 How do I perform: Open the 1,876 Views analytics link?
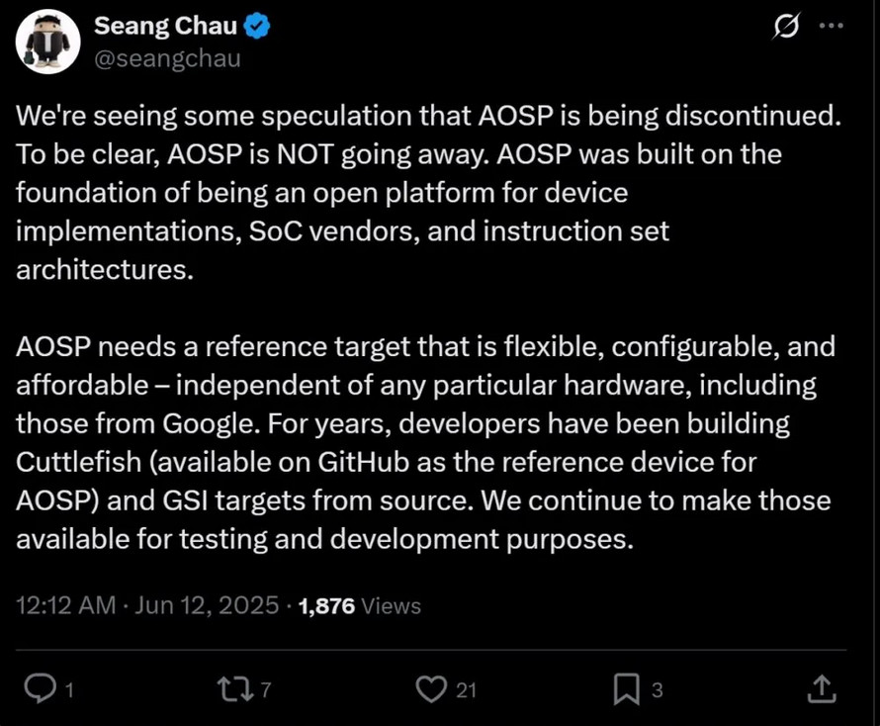pos(360,605)
